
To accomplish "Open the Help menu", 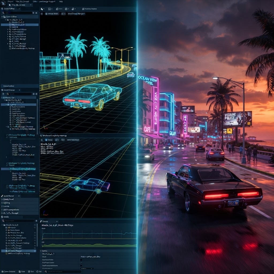I will point(61,1).
